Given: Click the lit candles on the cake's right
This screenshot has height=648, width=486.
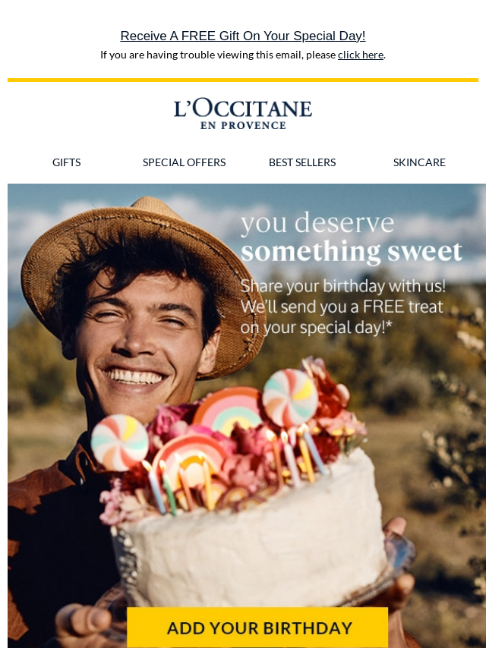Looking at the screenshot, I should pos(295,455).
